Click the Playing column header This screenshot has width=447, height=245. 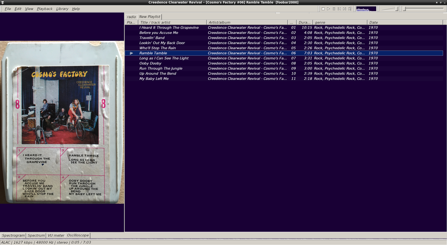[131, 22]
